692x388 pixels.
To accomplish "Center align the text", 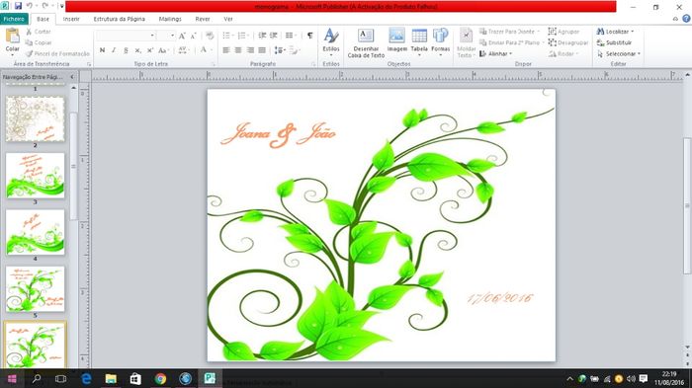I will (x=238, y=50).
